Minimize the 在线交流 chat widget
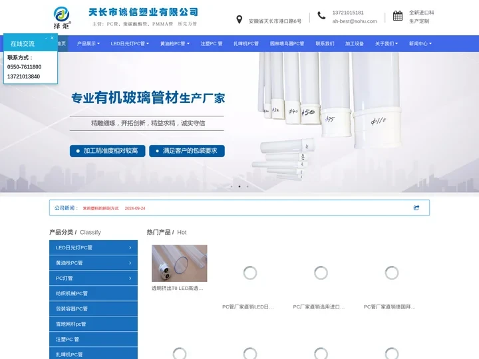This screenshot has height=359, width=479. [x=46, y=39]
